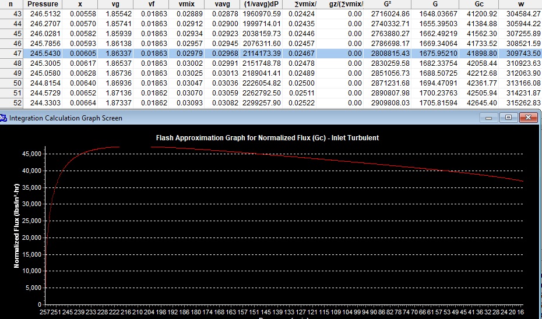The image size is (542, 319).
Task: Click x value 0.00570
Action: (84, 24)
